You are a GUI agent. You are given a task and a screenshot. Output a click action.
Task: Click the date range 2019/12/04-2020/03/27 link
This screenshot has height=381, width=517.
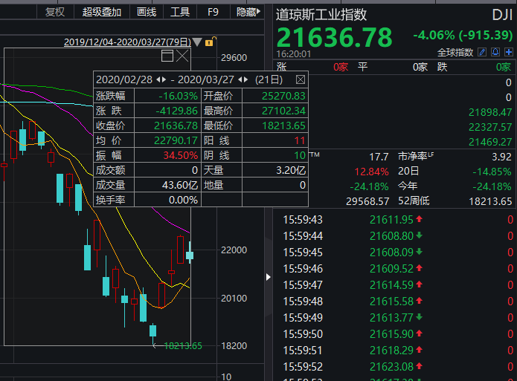127,42
